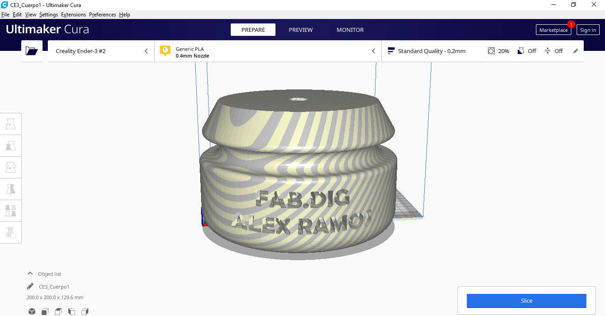Screen dimensions: 605x316
Task: Select the Move tool in left toolbar
Action: pyautogui.click(x=11, y=124)
